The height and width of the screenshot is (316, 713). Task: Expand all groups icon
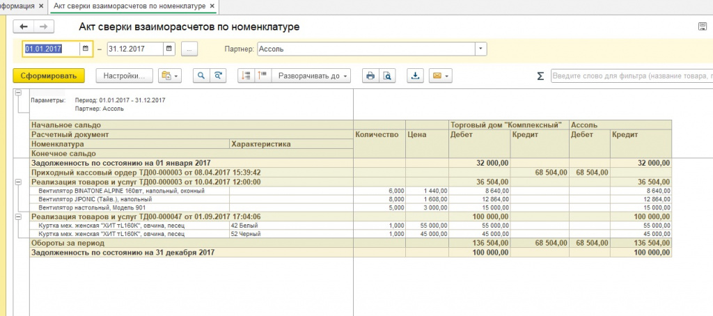[263, 76]
